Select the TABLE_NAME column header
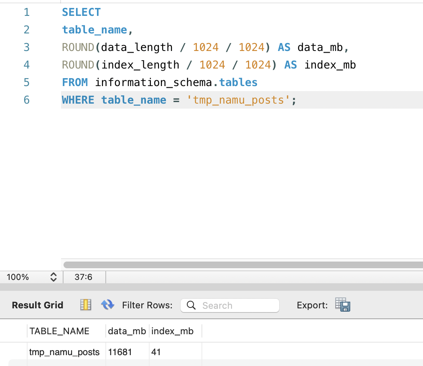423x366 pixels. pos(59,331)
